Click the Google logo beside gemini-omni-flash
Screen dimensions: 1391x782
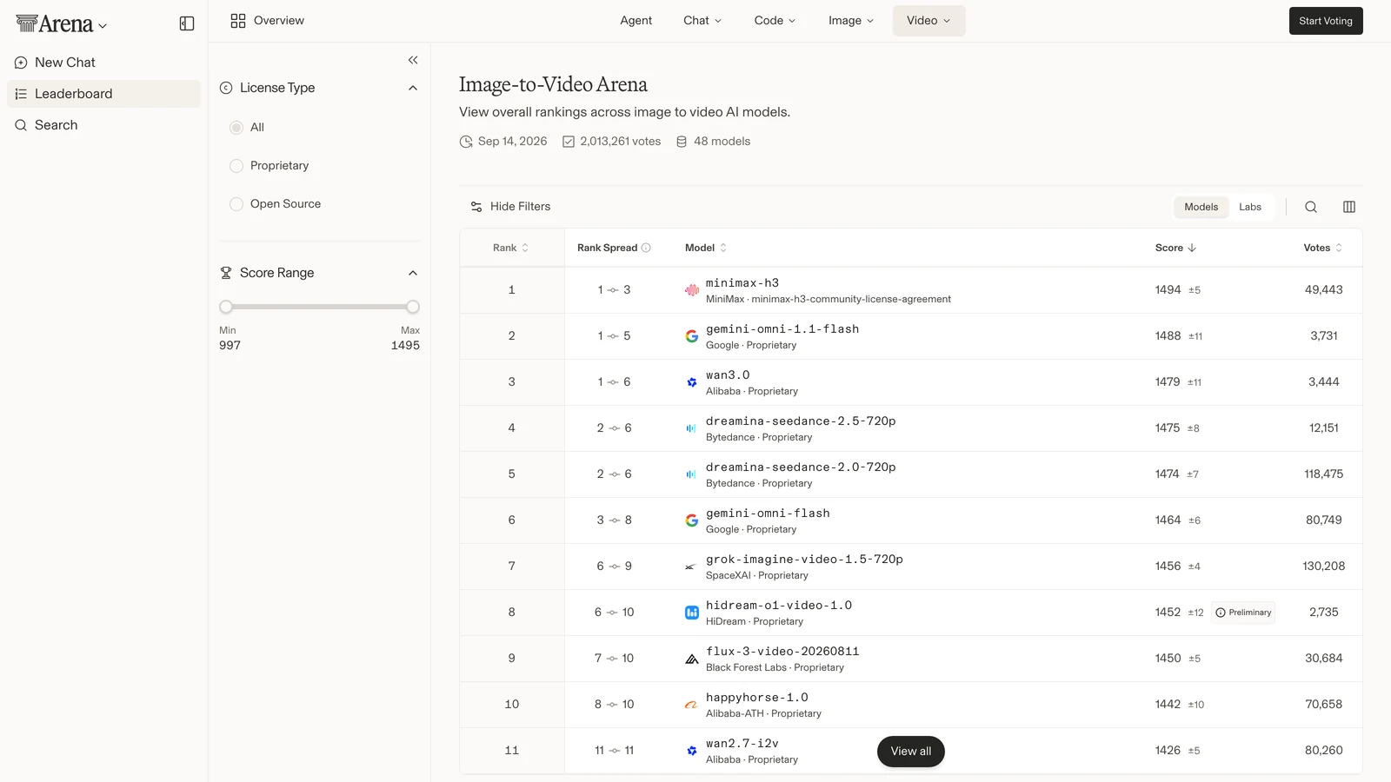(692, 520)
